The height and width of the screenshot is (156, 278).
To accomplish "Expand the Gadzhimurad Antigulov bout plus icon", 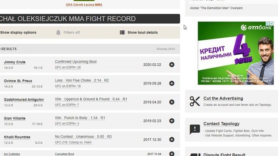I will click(x=172, y=102).
